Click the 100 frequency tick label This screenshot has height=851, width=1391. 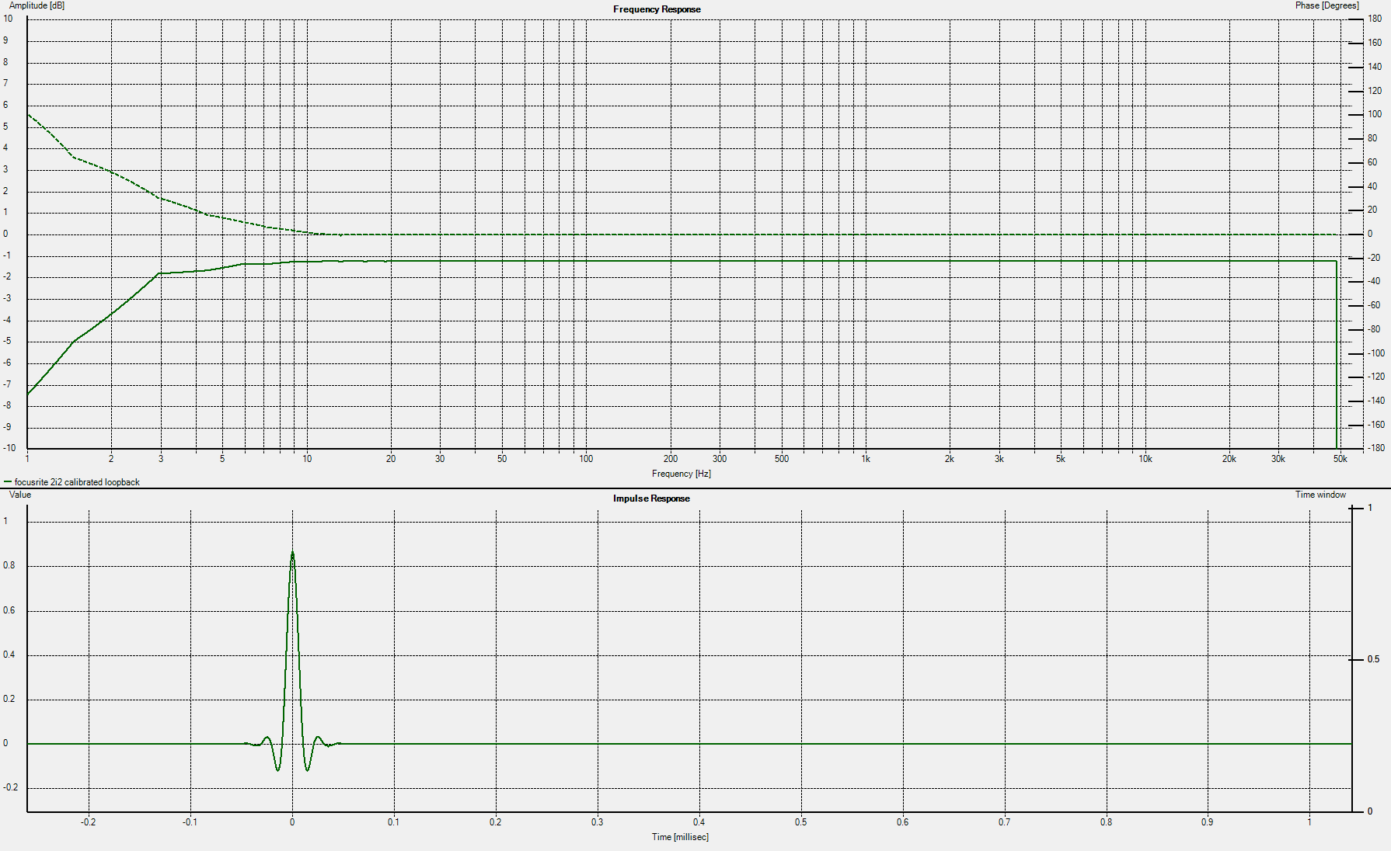586,459
